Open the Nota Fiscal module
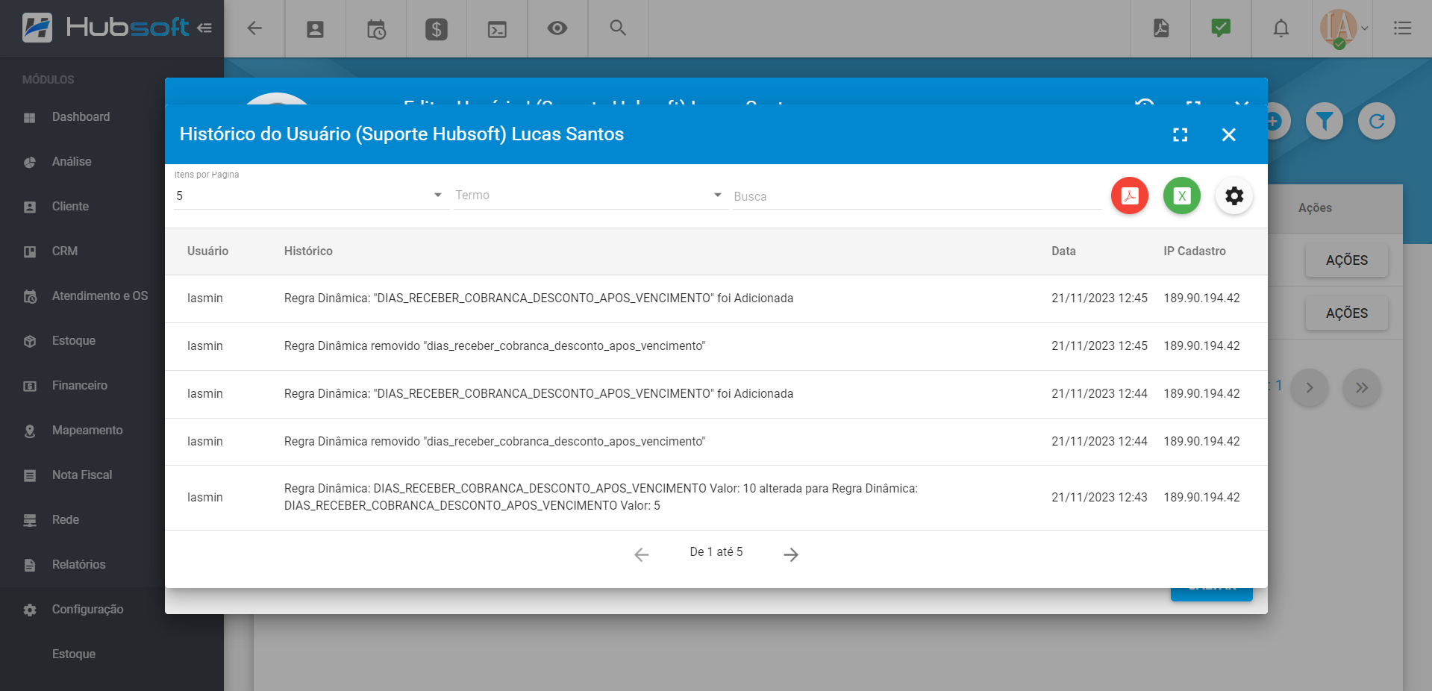 [x=82, y=475]
